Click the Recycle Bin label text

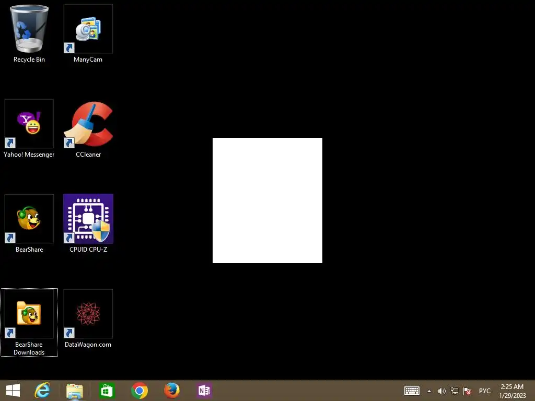[29, 60]
